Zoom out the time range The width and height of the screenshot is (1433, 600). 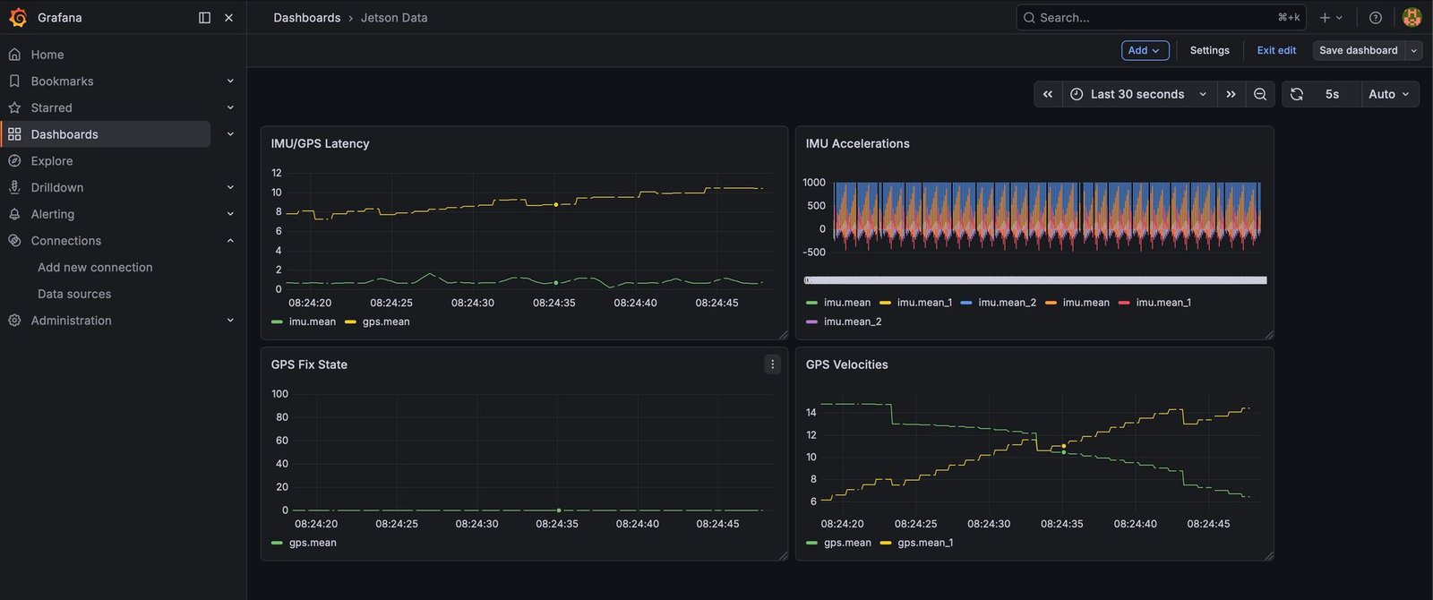click(x=1260, y=94)
